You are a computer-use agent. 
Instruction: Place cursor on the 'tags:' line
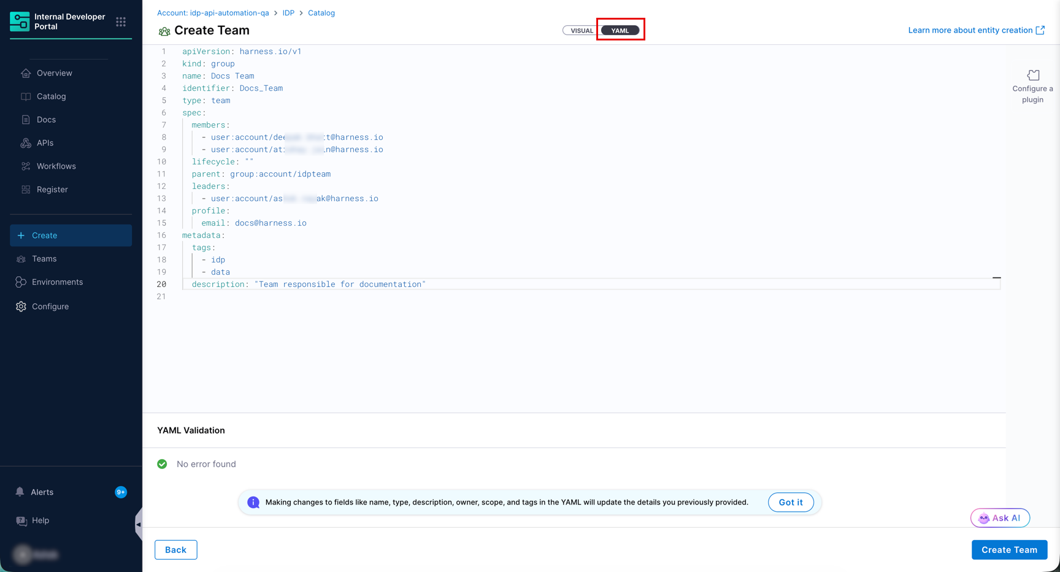click(x=204, y=248)
